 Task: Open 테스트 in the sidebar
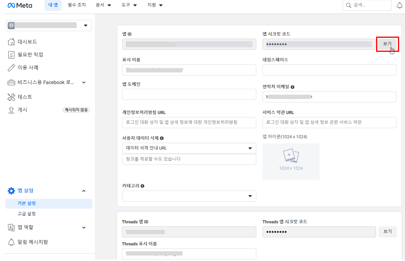[25, 97]
